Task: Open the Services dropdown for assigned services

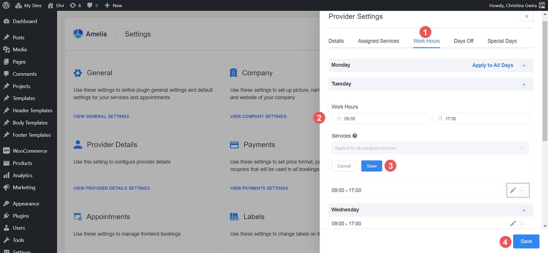Action: click(430, 148)
